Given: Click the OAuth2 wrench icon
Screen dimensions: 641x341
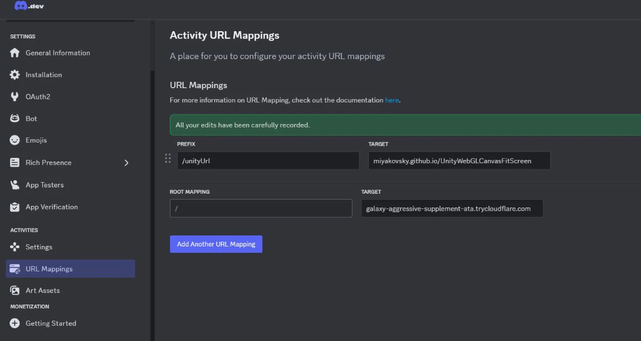Looking at the screenshot, I should [x=15, y=97].
